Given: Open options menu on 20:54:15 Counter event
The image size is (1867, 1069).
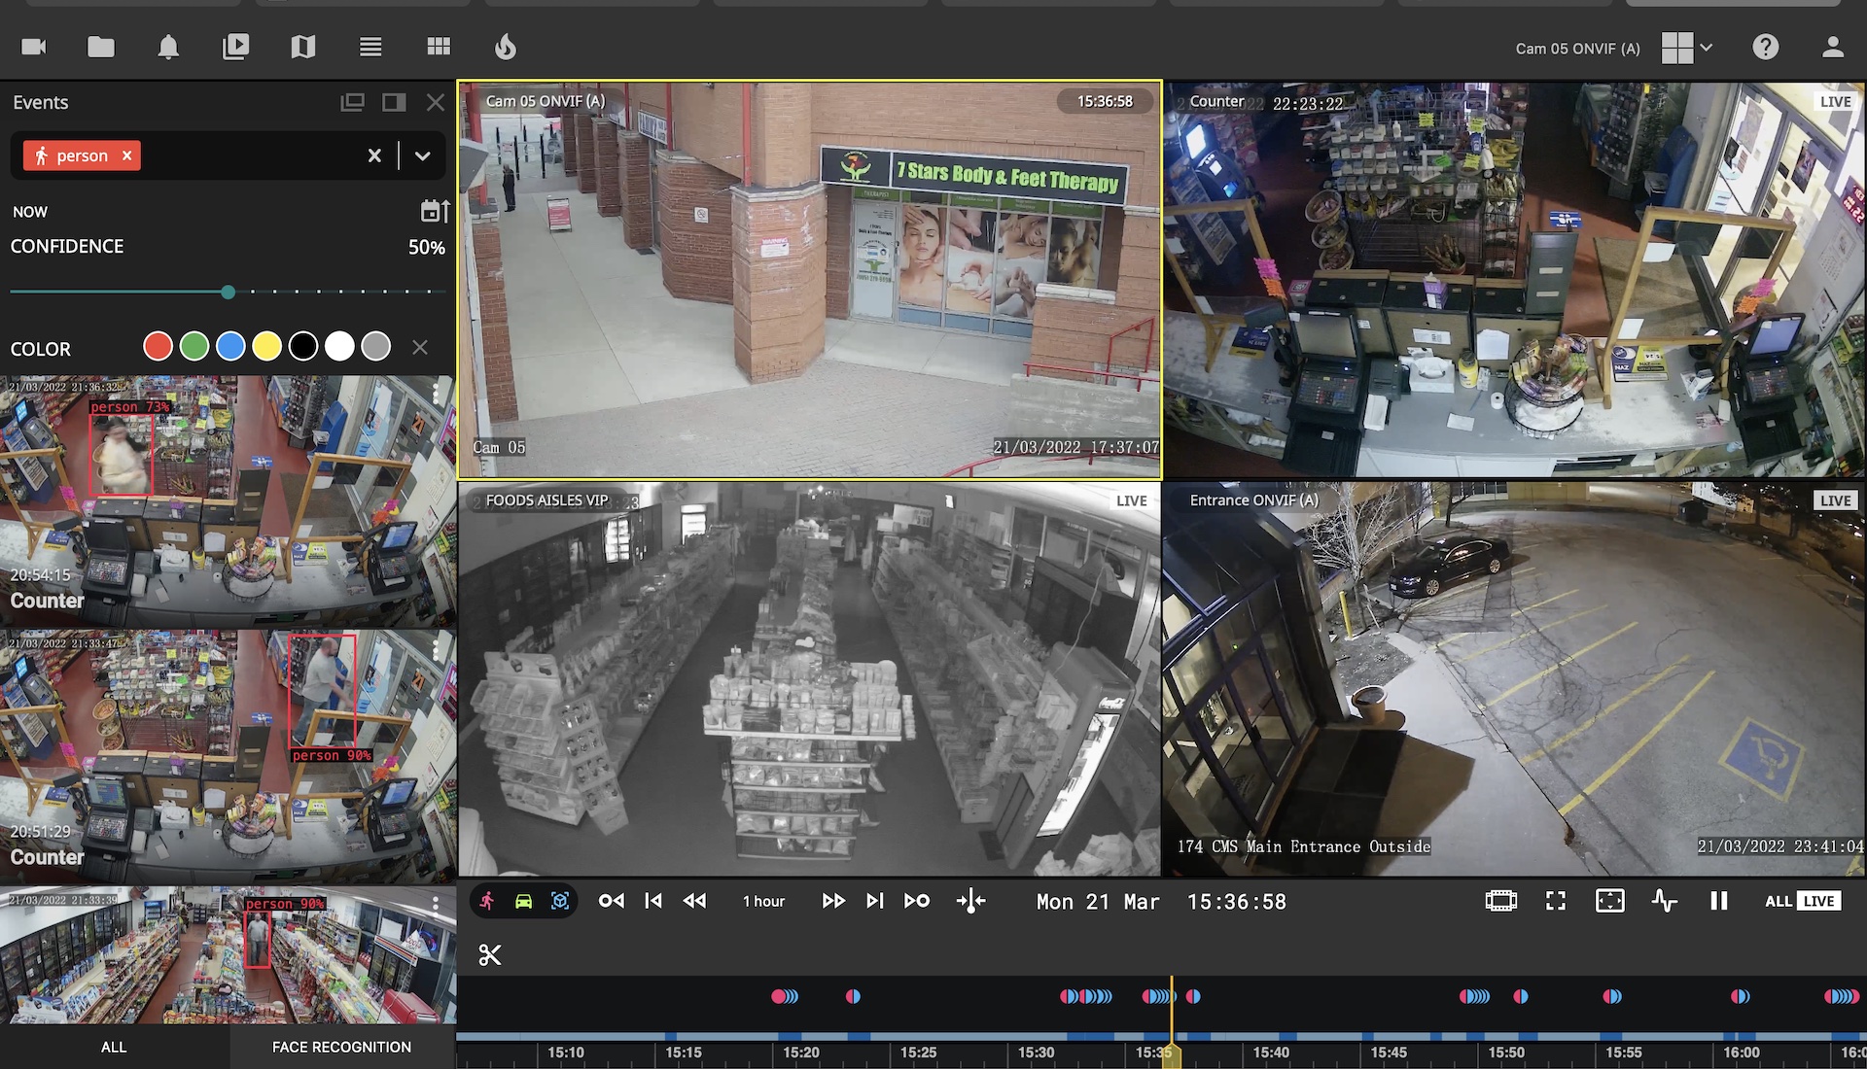Looking at the screenshot, I should click(436, 394).
